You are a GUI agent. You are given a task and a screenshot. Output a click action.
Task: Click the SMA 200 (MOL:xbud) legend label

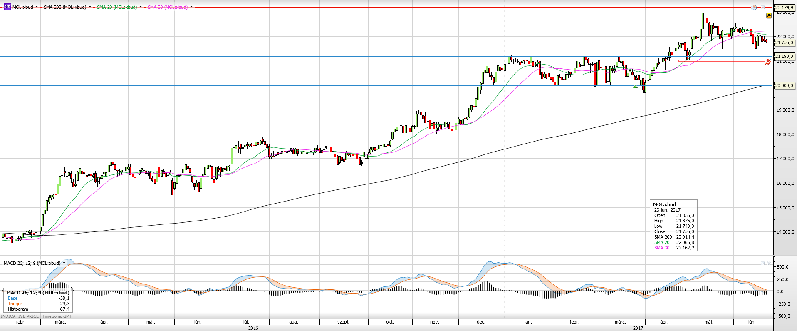[65, 7]
